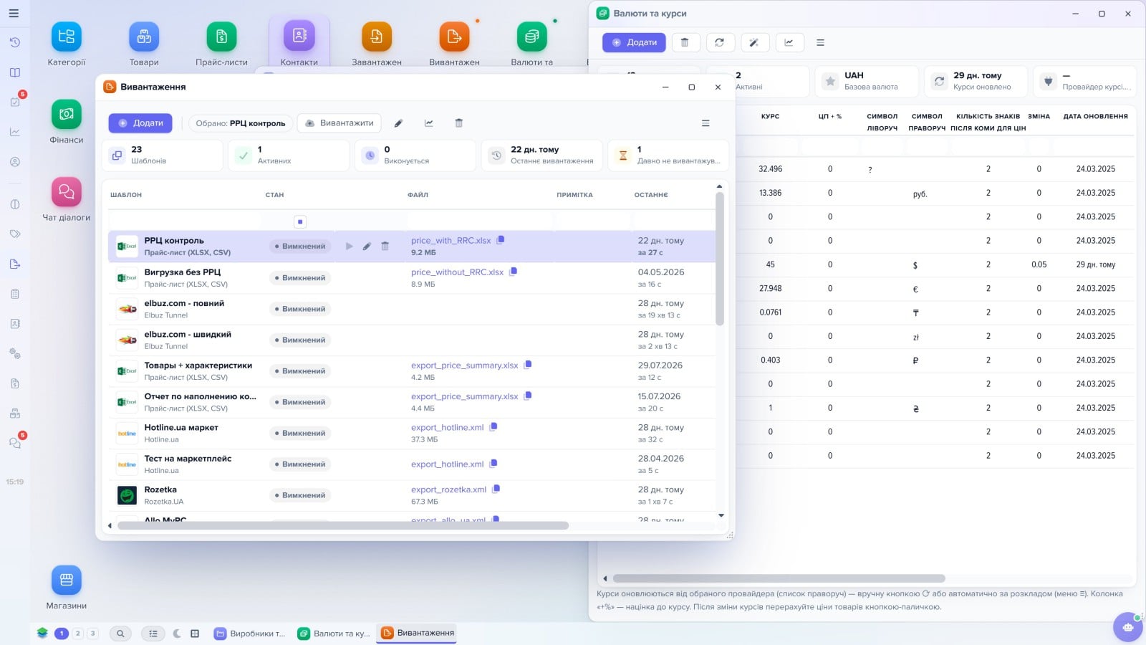Switch to Виробники taskbar window tab
Screen dimensions: 1146x645
point(250,634)
